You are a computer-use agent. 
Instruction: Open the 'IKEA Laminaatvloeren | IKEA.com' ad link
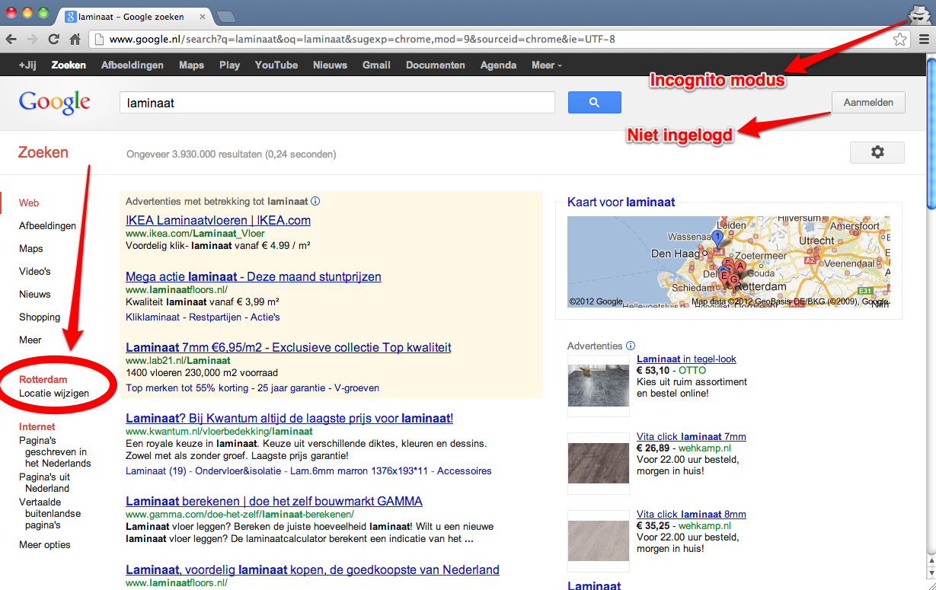pyautogui.click(x=218, y=221)
